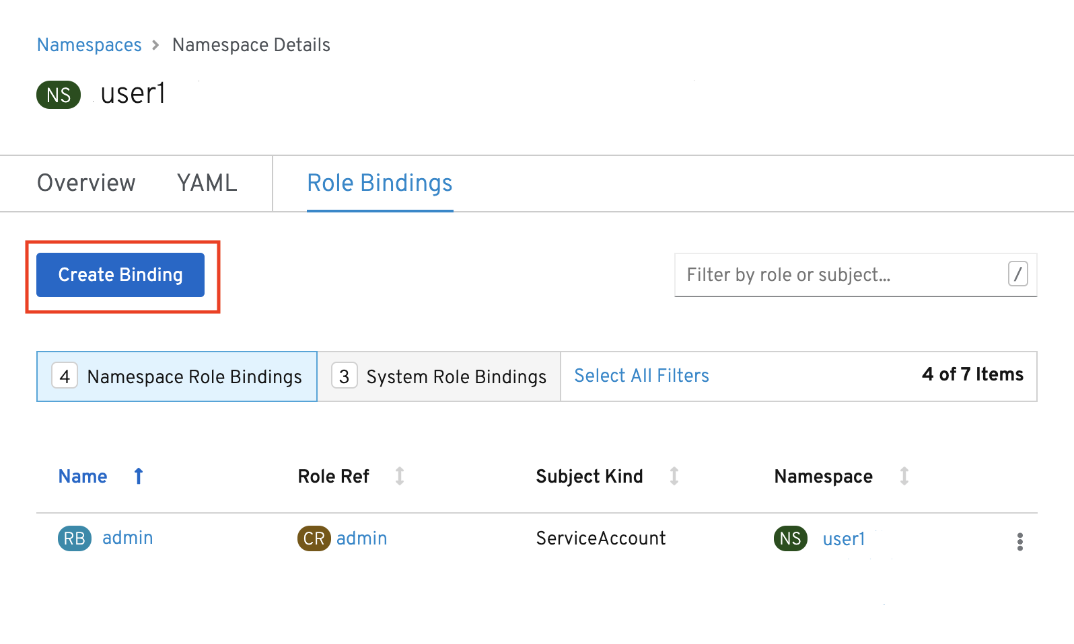Focus the Filter by role or subject field
The image size is (1074, 644).
tap(841, 275)
